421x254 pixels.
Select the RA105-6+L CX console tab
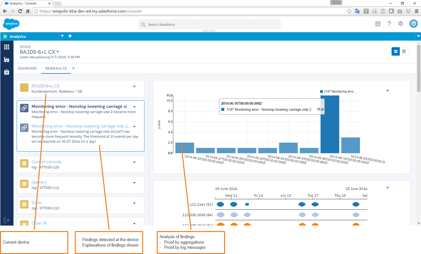55,68
